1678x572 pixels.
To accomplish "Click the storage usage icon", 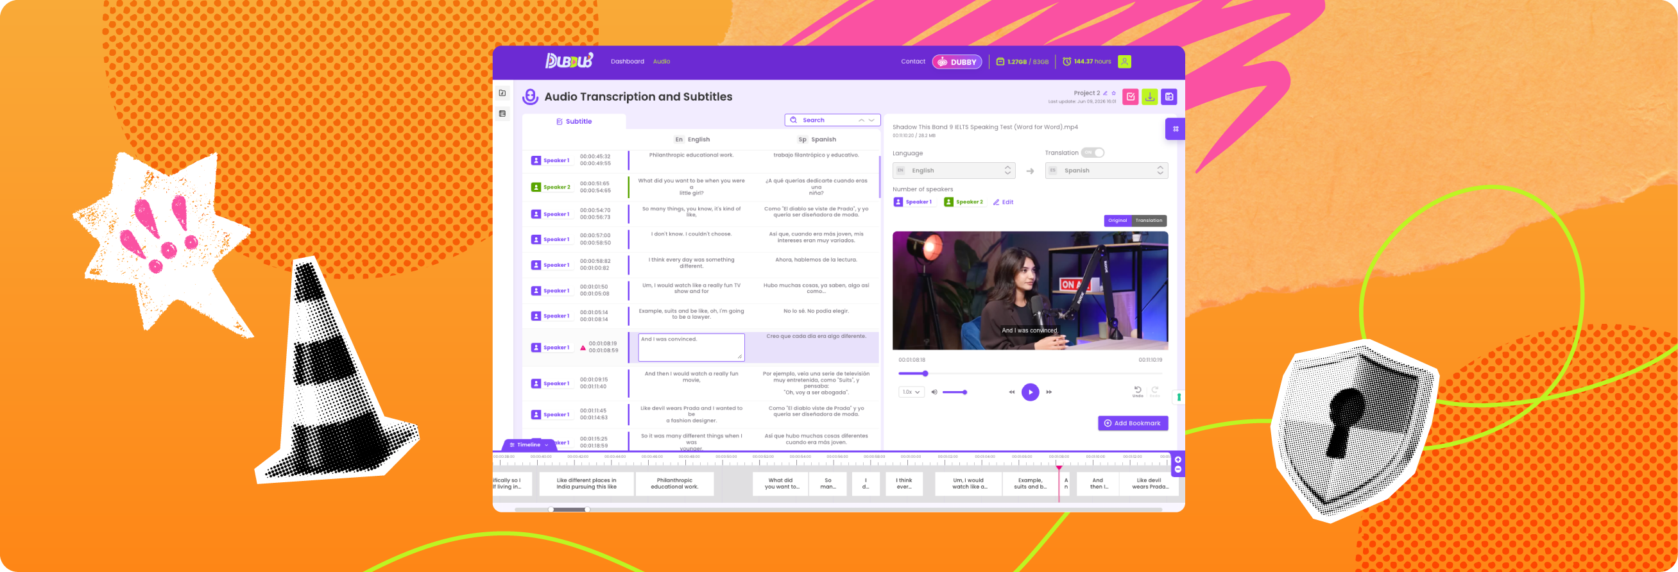I will (x=1000, y=62).
